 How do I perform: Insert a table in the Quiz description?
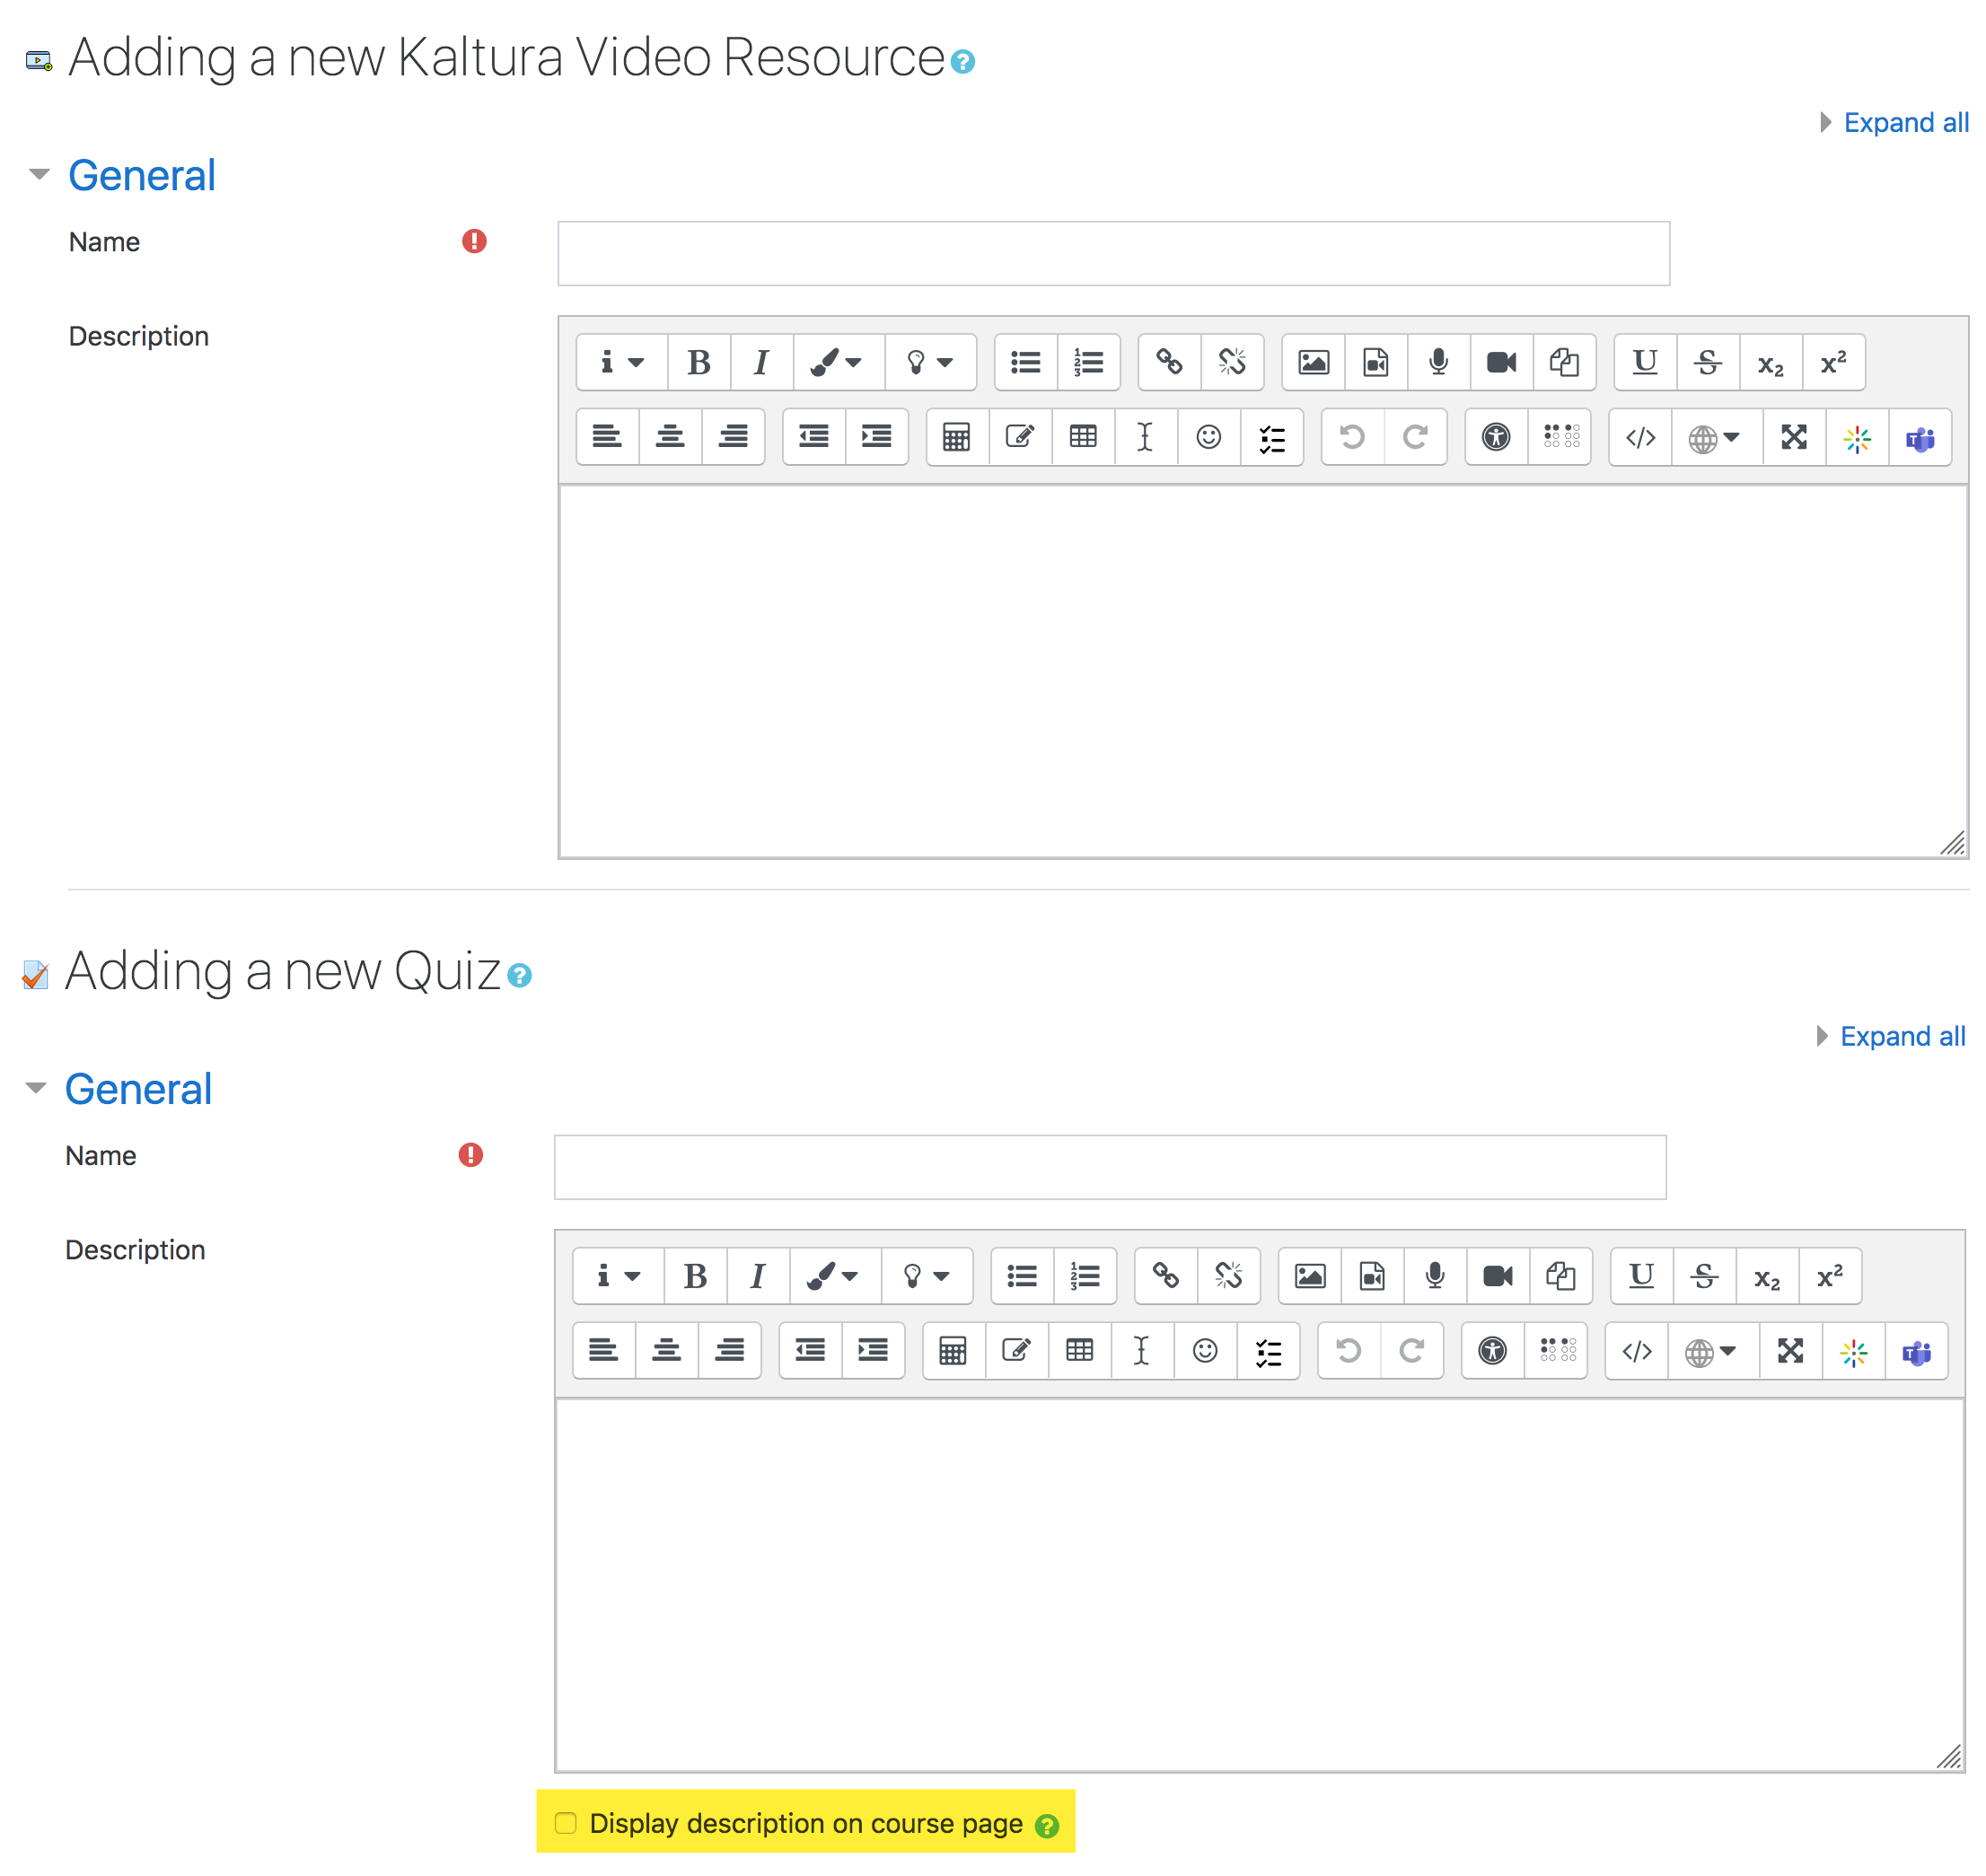click(1080, 1350)
